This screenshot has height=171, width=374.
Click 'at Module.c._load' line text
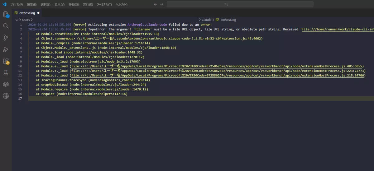[x=88, y=62]
